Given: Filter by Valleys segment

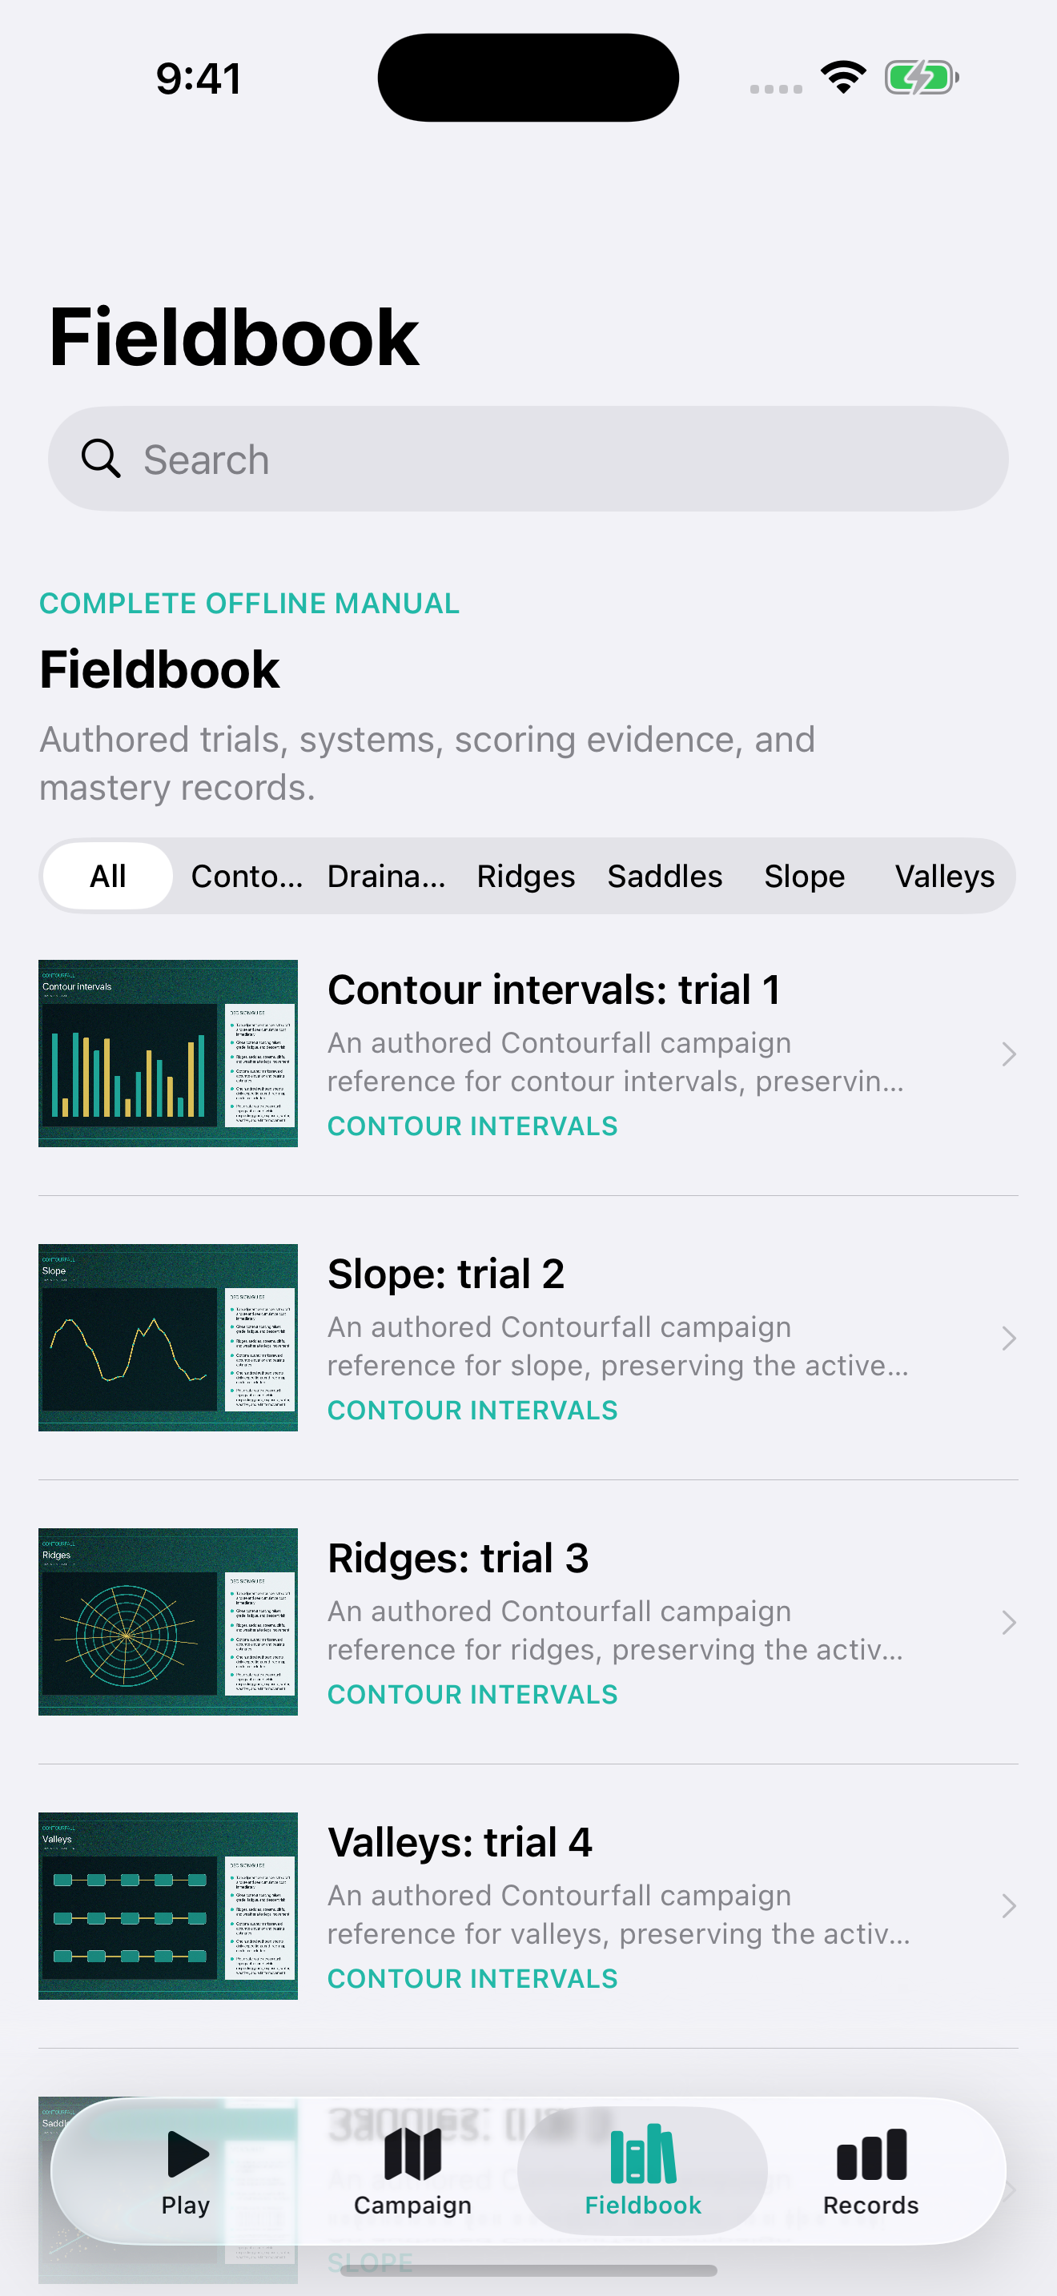Looking at the screenshot, I should coord(945,876).
